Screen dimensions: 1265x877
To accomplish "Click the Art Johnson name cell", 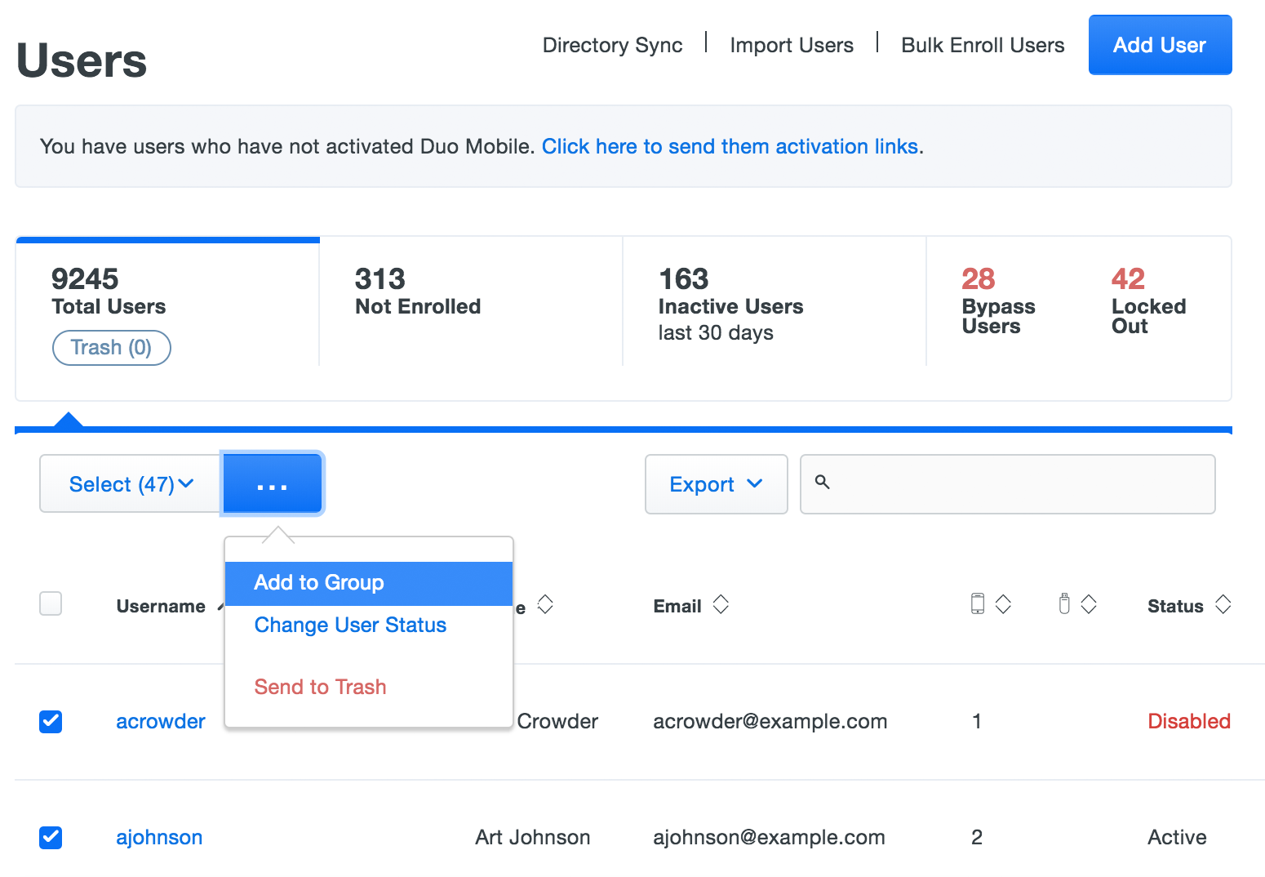I will tap(533, 837).
